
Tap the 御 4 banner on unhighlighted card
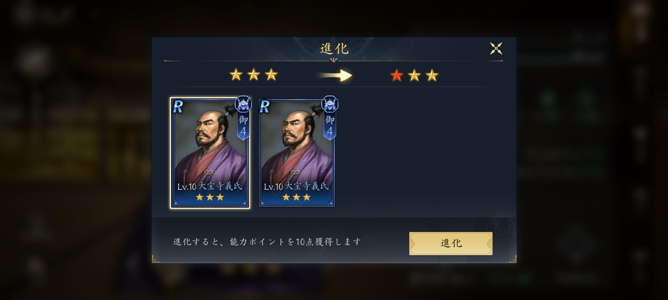tap(330, 126)
